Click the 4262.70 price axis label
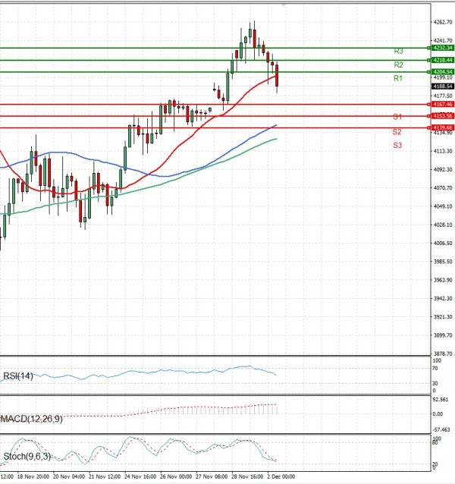 click(x=443, y=22)
